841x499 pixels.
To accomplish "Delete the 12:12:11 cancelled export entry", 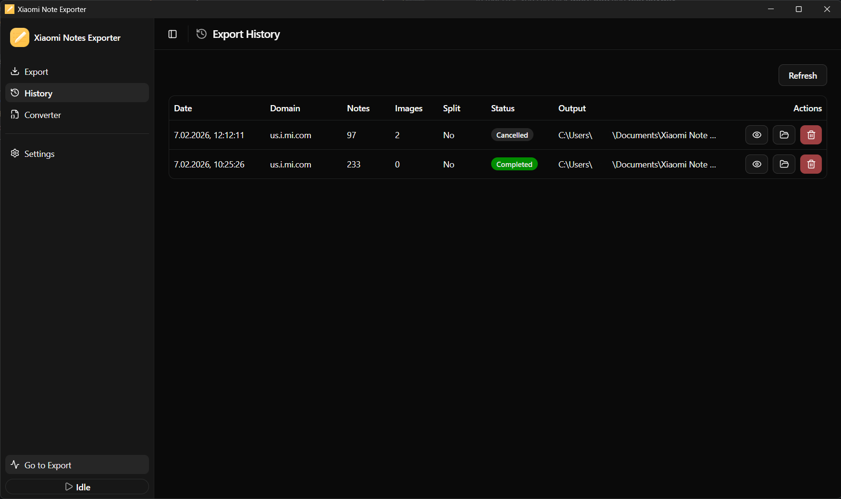I will (x=811, y=135).
